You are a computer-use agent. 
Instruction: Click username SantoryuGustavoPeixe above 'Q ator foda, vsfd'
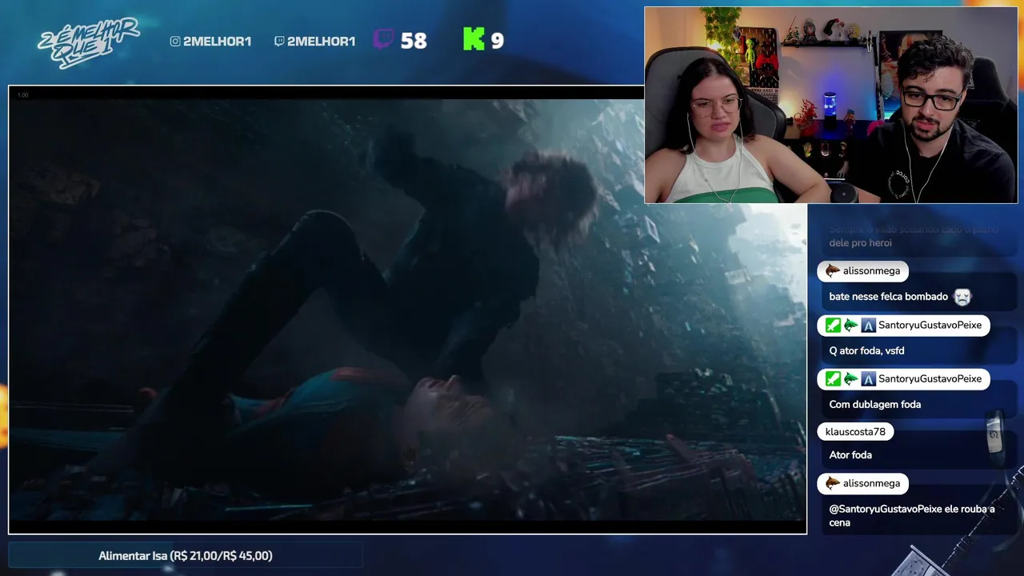click(930, 326)
